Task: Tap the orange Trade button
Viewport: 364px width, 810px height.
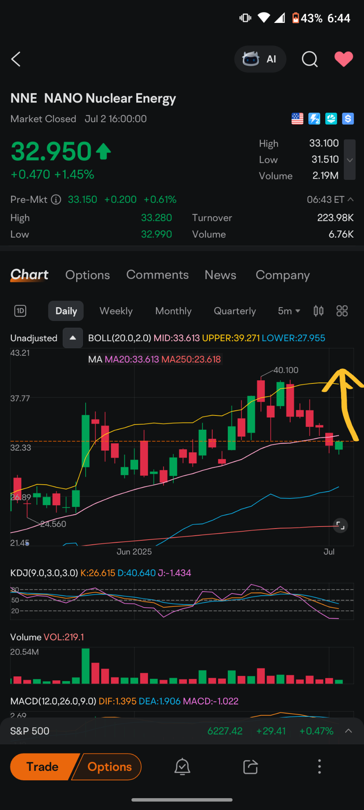Action: click(42, 767)
